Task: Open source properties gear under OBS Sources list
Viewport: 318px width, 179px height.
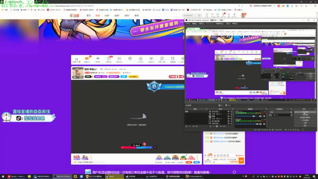Action: 217,126
